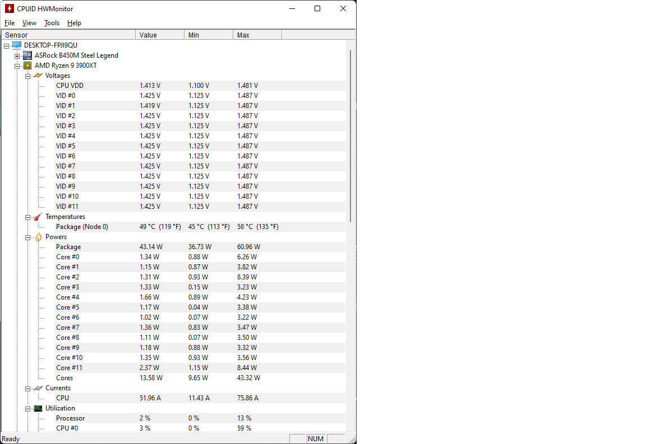Click the NUM status bar indicator
The height and width of the screenshot is (444, 646).
click(x=316, y=438)
